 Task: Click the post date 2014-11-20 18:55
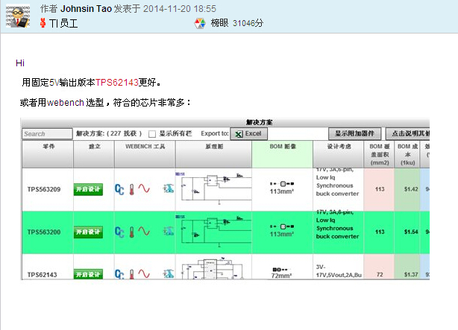click(180, 9)
